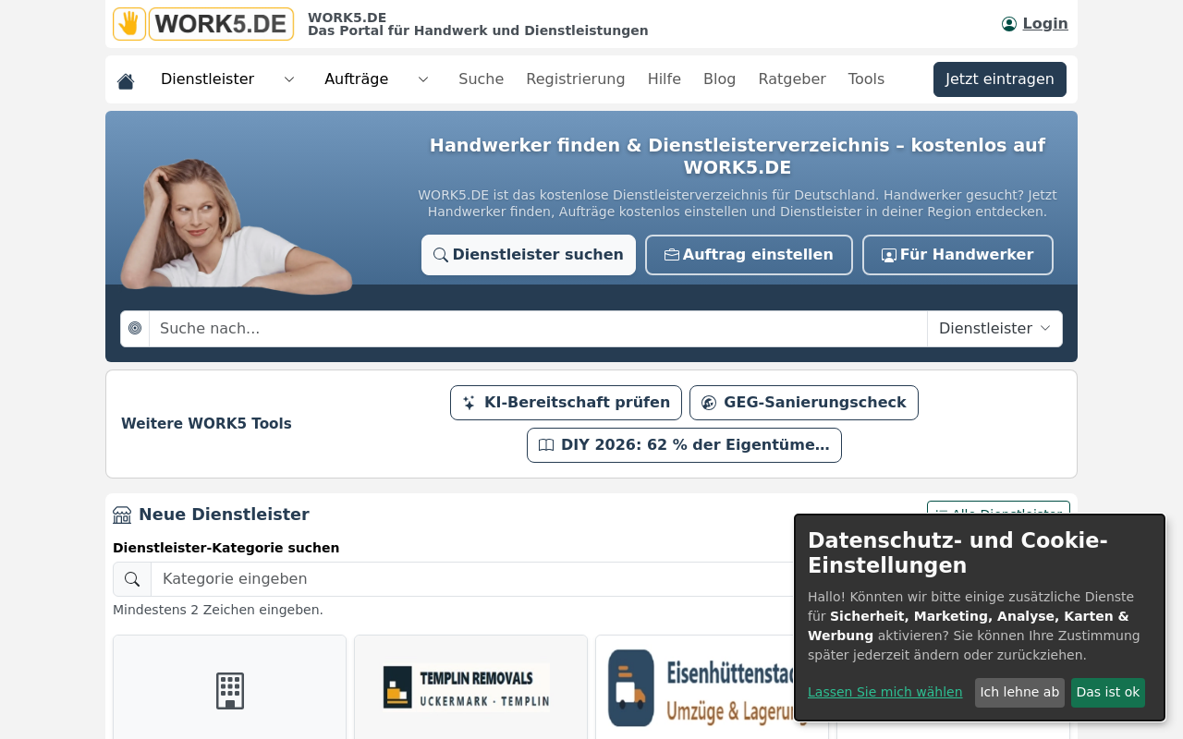This screenshot has height=739, width=1183.
Task: Click the user icon beside Login
Action: tap(1009, 24)
